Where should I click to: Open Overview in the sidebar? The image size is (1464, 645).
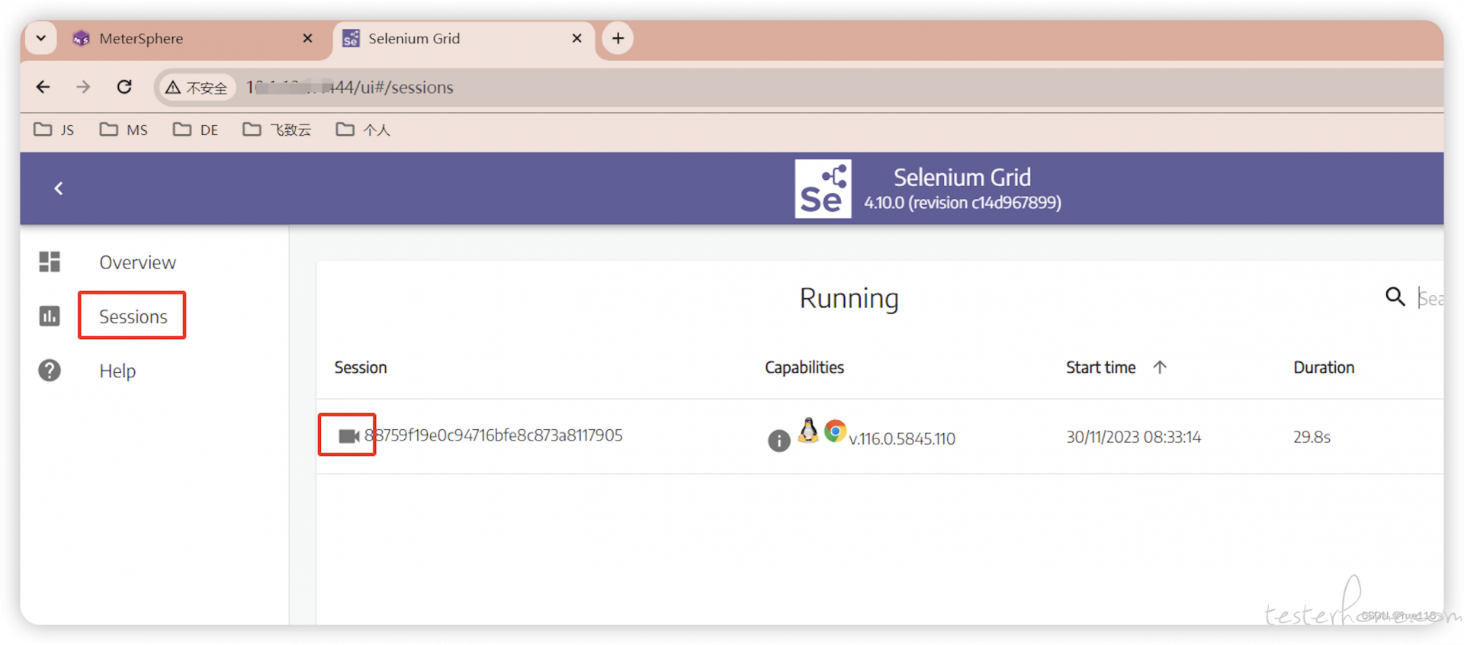137,262
